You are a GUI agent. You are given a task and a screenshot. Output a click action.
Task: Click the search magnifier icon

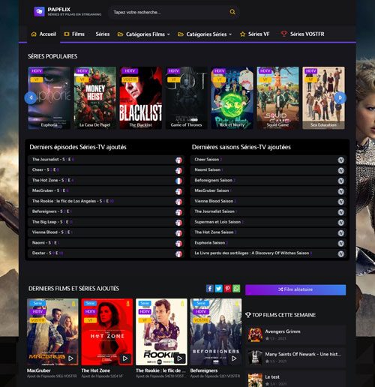coord(232,12)
